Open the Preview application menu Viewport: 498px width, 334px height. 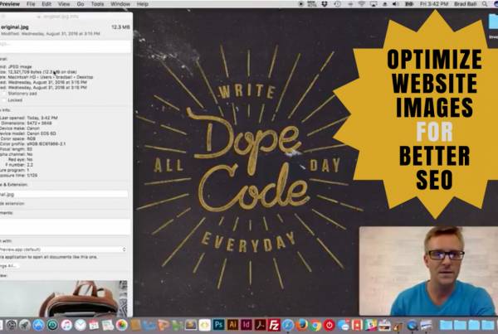coord(9,4)
